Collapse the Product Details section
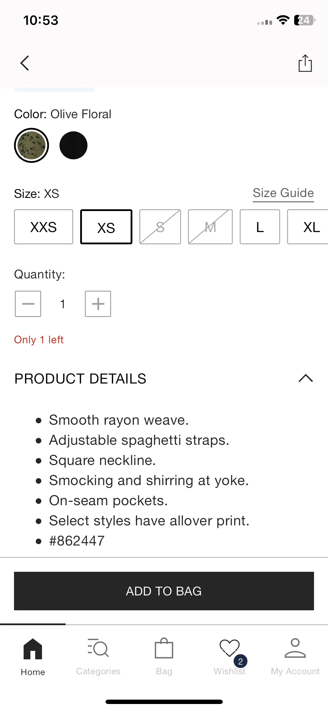The height and width of the screenshot is (711, 328). pos(306,378)
